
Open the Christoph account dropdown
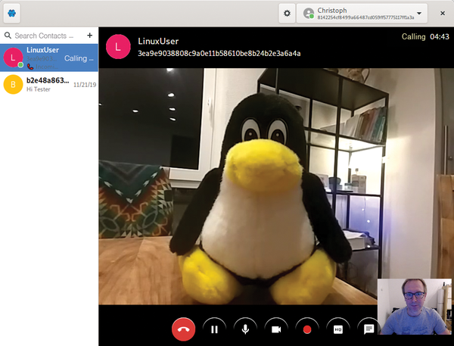click(x=362, y=14)
